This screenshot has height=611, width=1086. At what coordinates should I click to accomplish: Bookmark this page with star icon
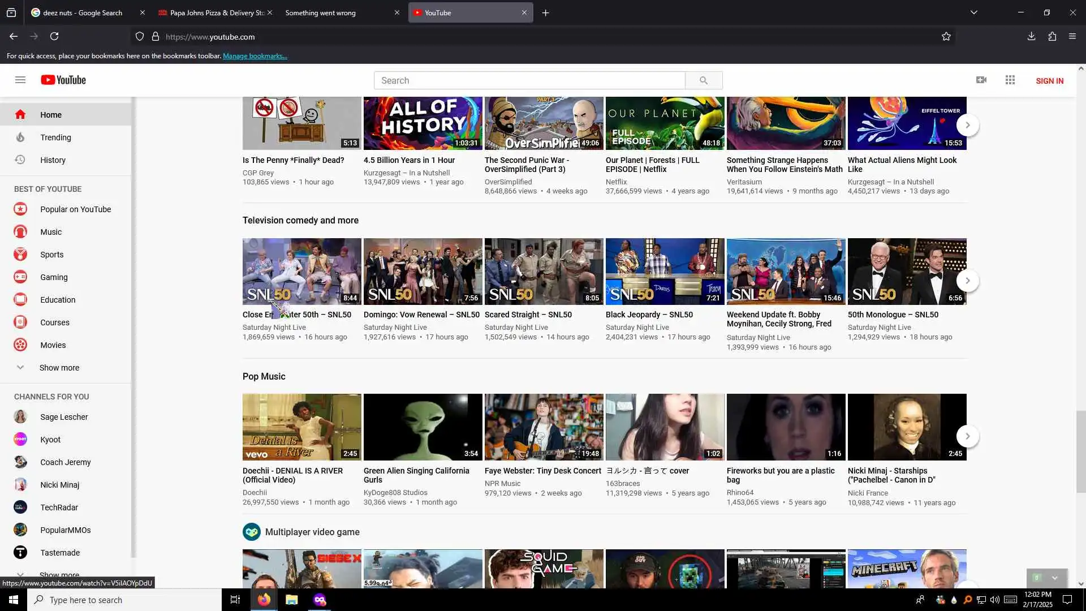pyautogui.click(x=946, y=37)
